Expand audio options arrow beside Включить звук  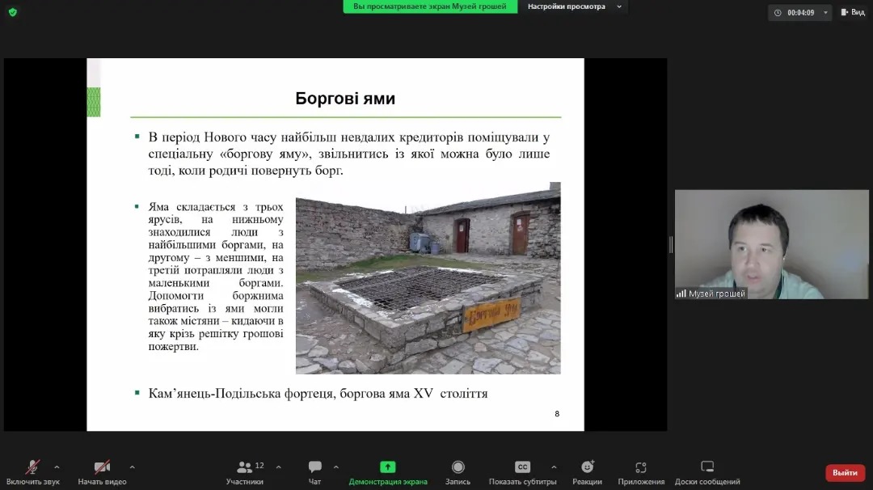pos(57,467)
